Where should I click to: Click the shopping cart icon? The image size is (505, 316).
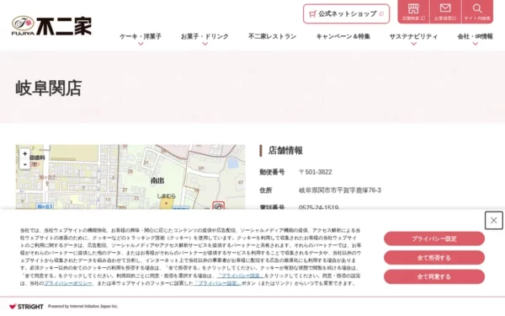(312, 13)
